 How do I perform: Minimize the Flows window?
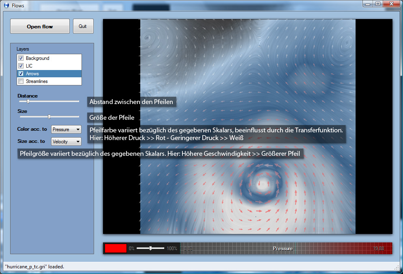tap(369, 4)
